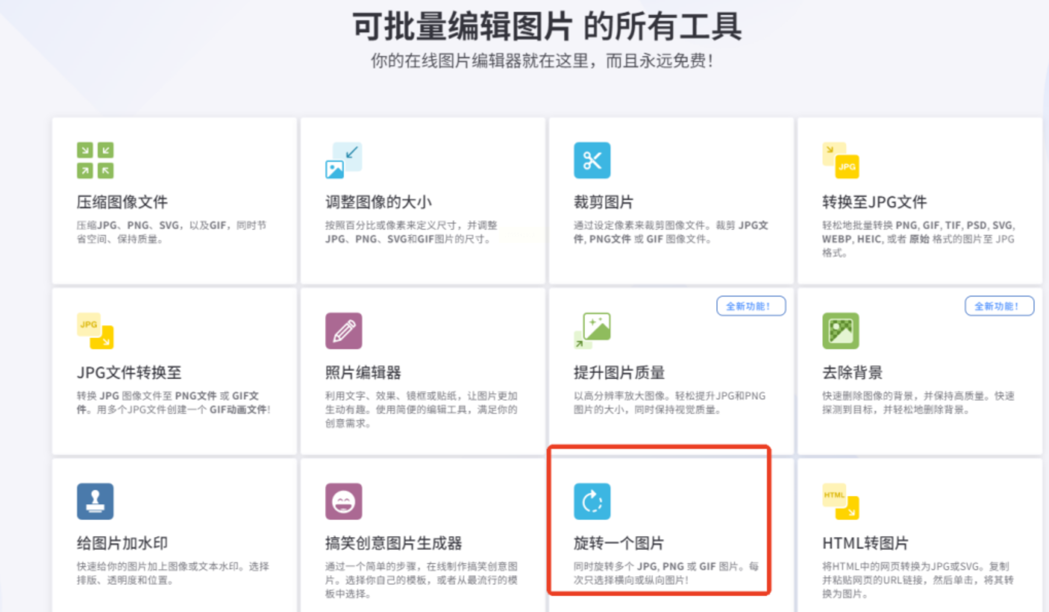Click the smiley meme generator icon
1049x612 pixels.
[343, 501]
